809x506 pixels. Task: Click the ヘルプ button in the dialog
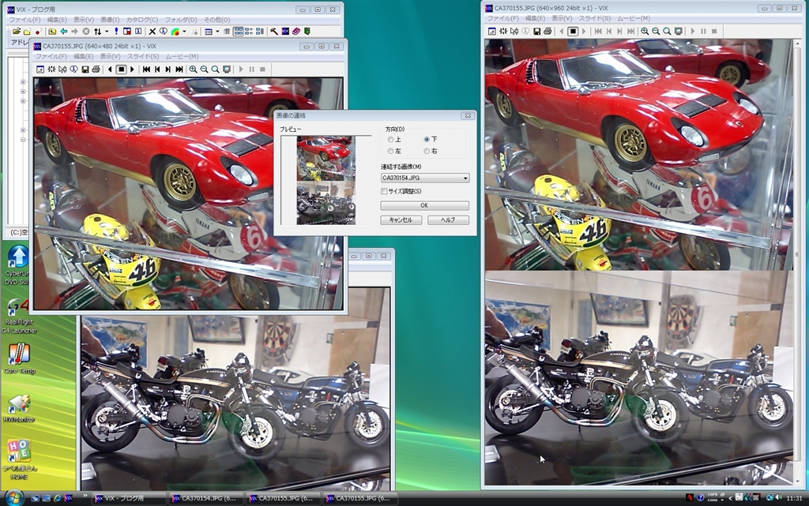(x=449, y=220)
